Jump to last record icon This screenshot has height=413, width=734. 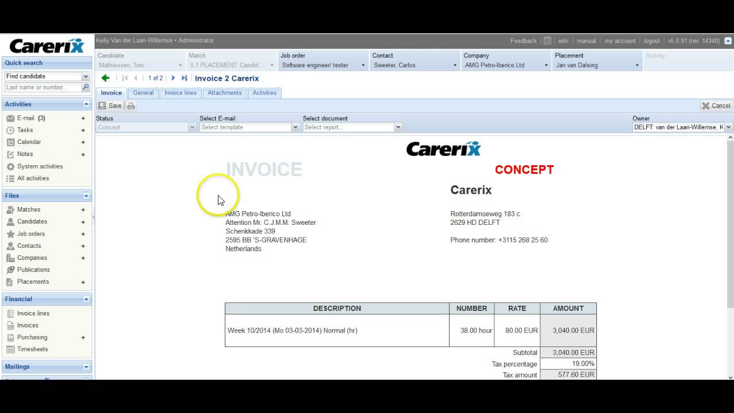[184, 78]
